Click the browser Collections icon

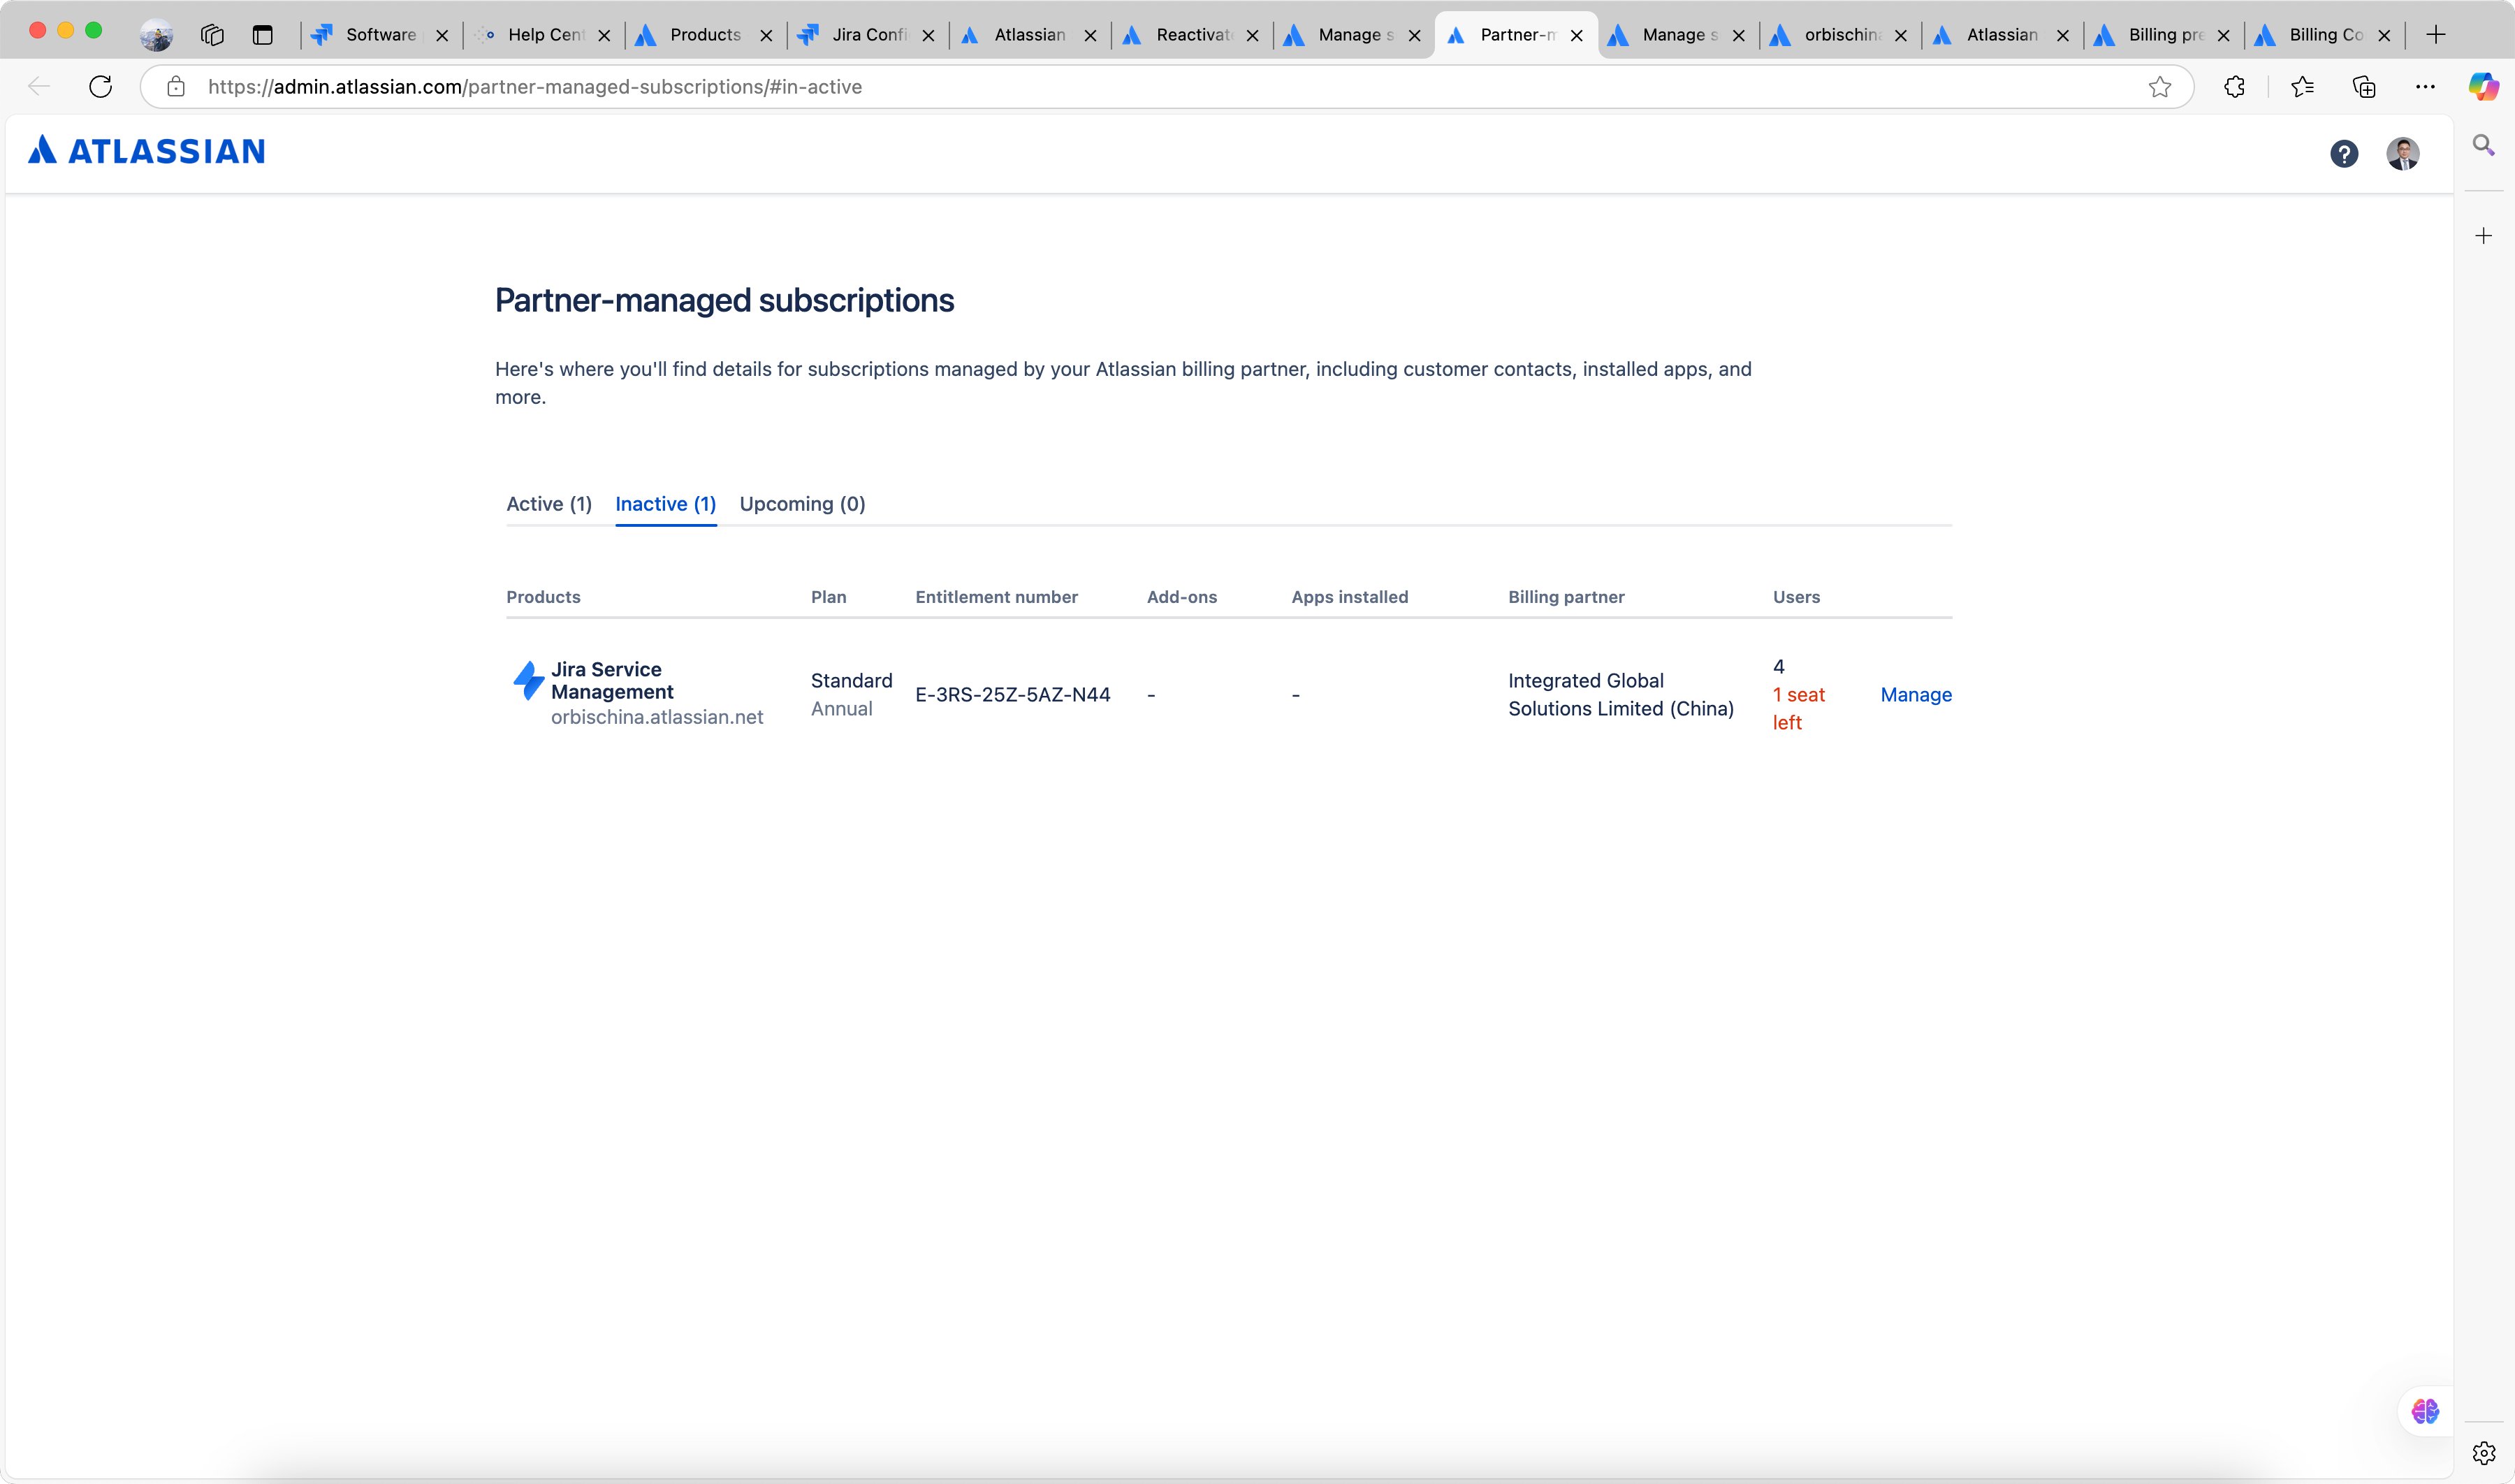(x=2364, y=86)
